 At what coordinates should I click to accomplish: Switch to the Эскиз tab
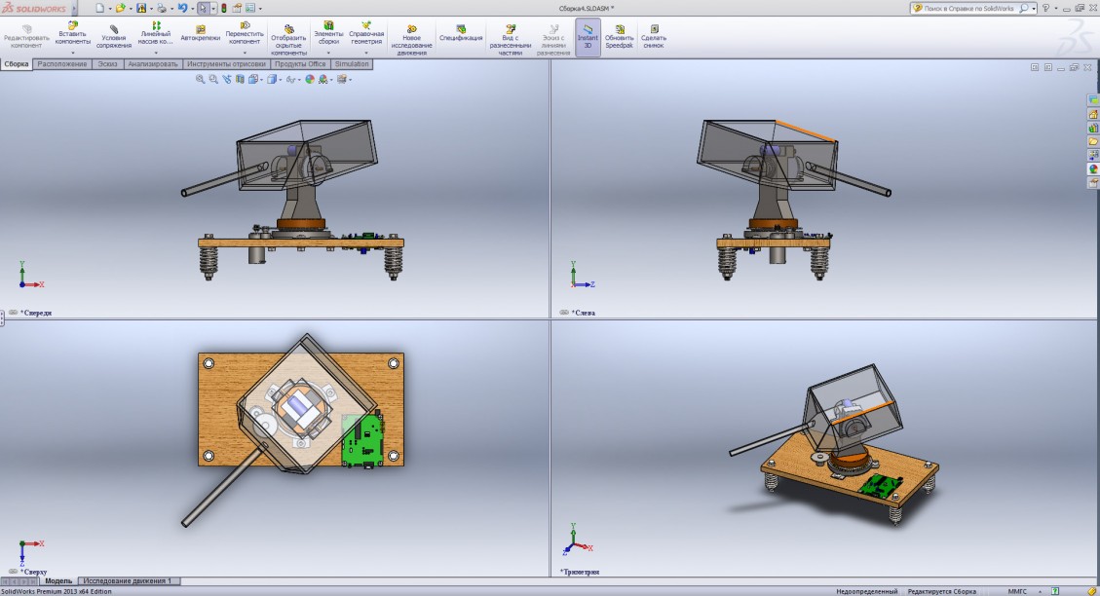coord(107,64)
